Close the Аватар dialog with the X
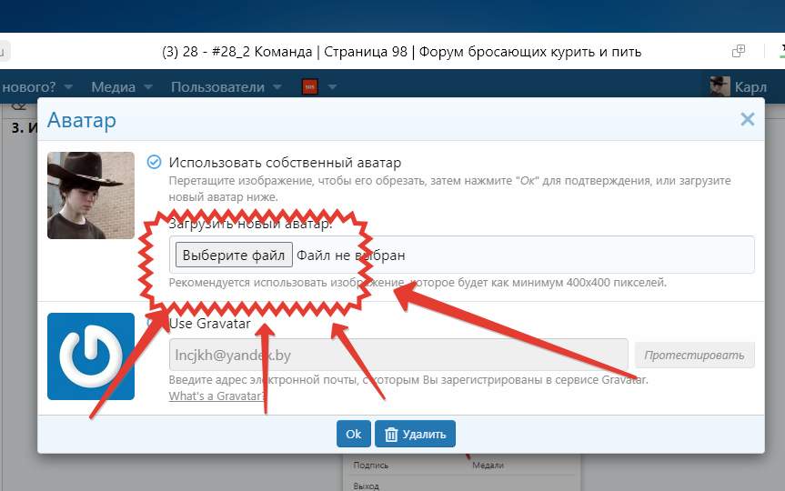Image resolution: width=785 pixels, height=491 pixels. coord(747,119)
